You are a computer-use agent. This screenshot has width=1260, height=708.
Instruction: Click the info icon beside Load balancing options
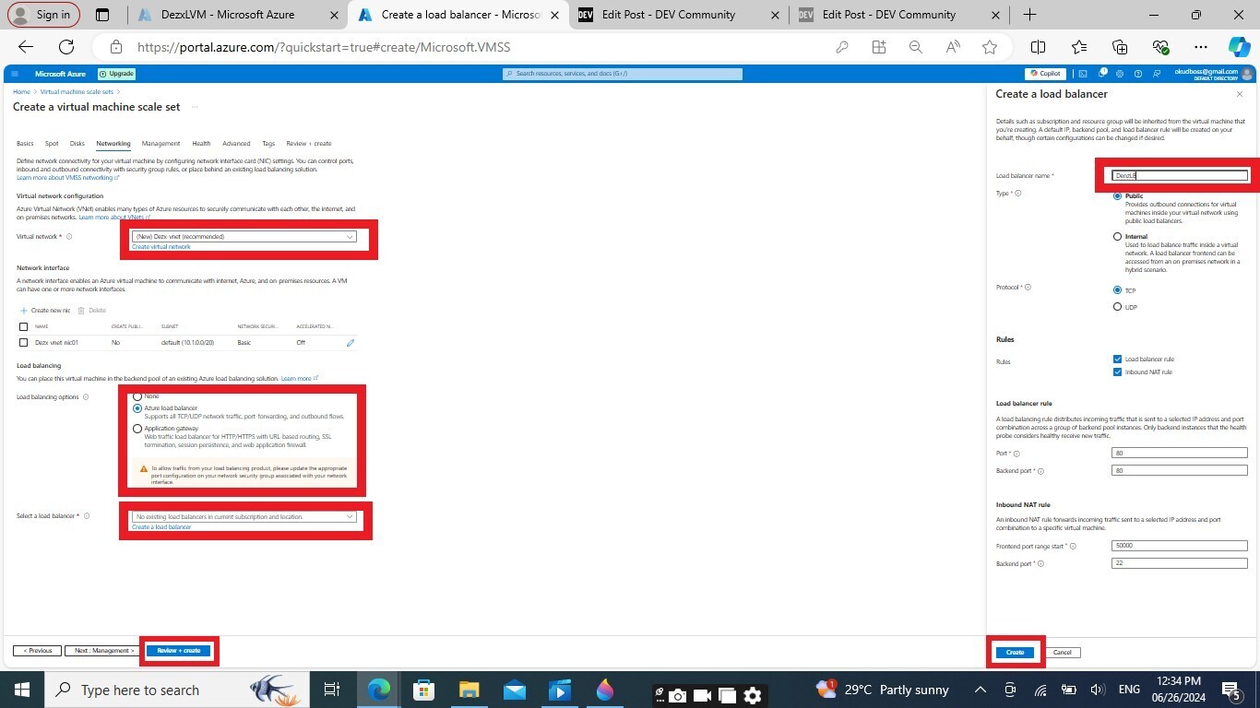pos(86,397)
